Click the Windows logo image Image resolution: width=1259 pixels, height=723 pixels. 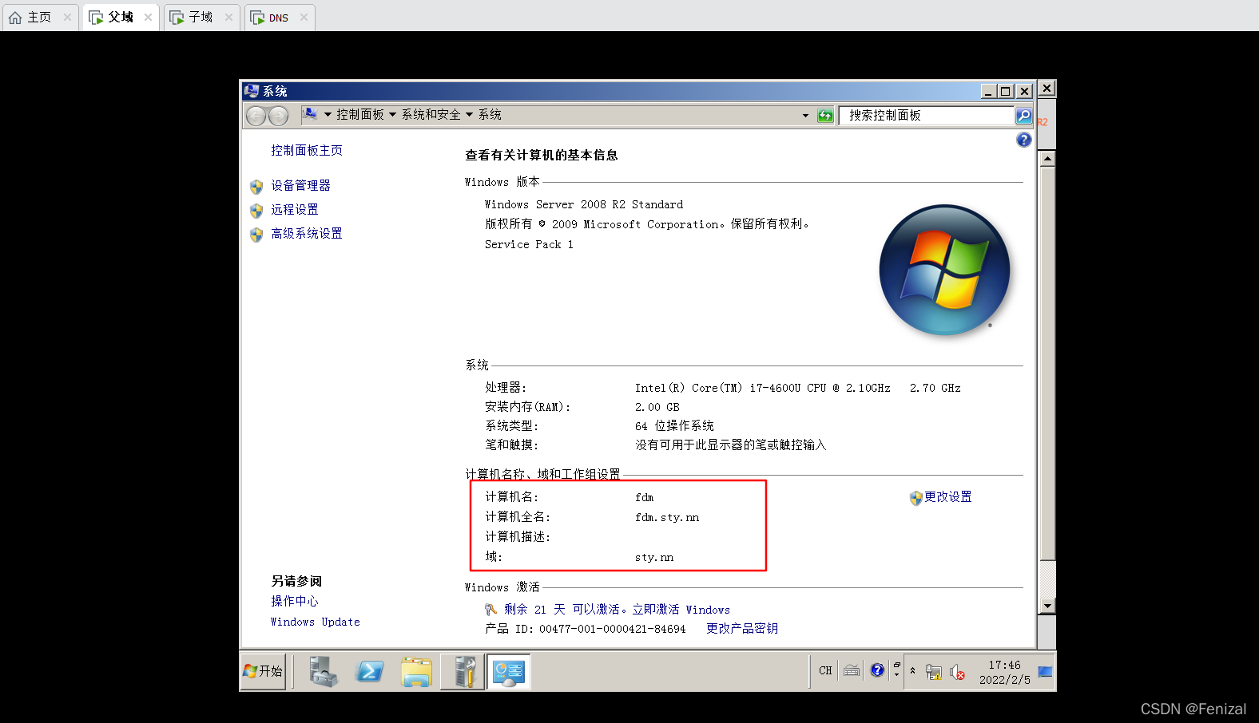click(944, 270)
